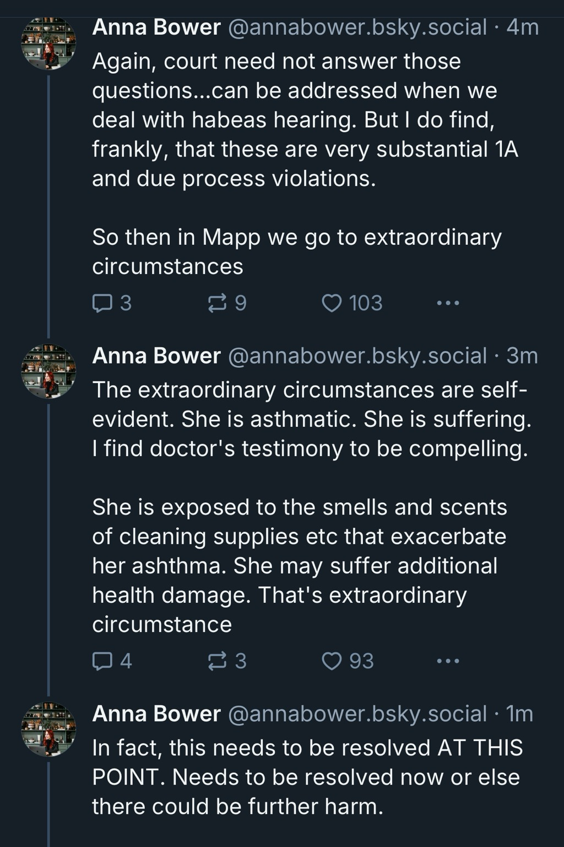The width and height of the screenshot is (564, 847).
Task: Open more options on the 103-likes post
Action: click(x=448, y=303)
